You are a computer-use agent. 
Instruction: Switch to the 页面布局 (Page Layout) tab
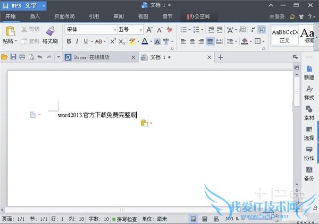coord(64,16)
